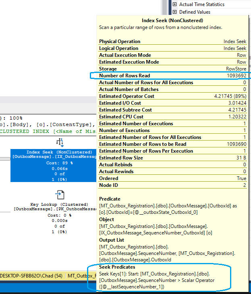
Task: Click the Index Seek tooltip title
Action: (172, 21)
